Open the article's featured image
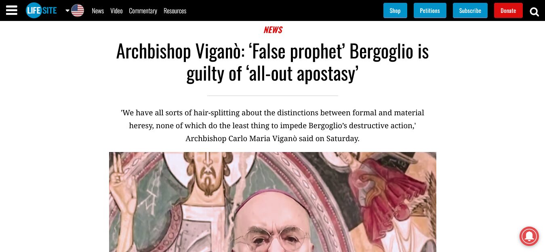 click(273, 202)
